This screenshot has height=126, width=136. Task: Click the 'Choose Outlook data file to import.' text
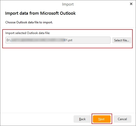pos(29,22)
